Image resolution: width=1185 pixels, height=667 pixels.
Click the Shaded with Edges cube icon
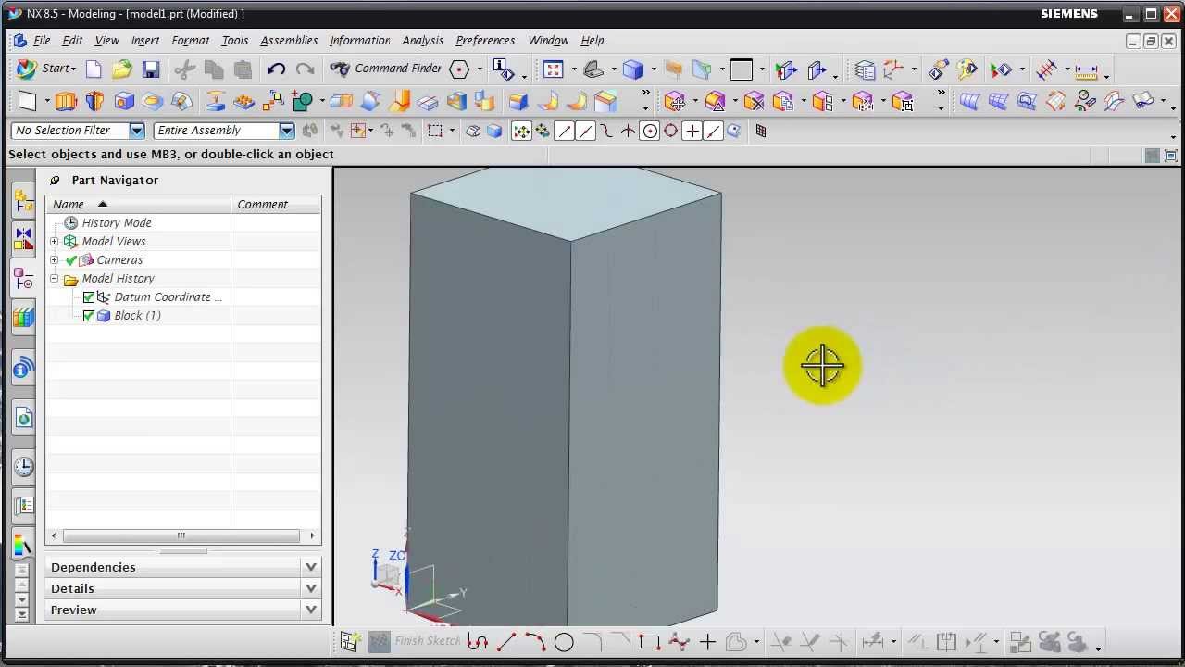click(x=633, y=69)
